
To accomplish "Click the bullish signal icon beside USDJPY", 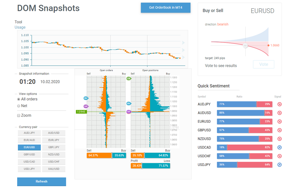I will click(x=279, y=165).
